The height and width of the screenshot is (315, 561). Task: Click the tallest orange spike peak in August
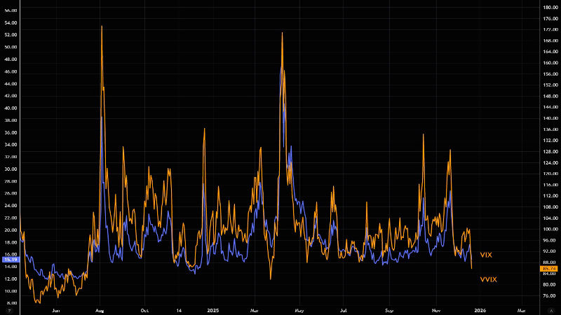click(102, 27)
